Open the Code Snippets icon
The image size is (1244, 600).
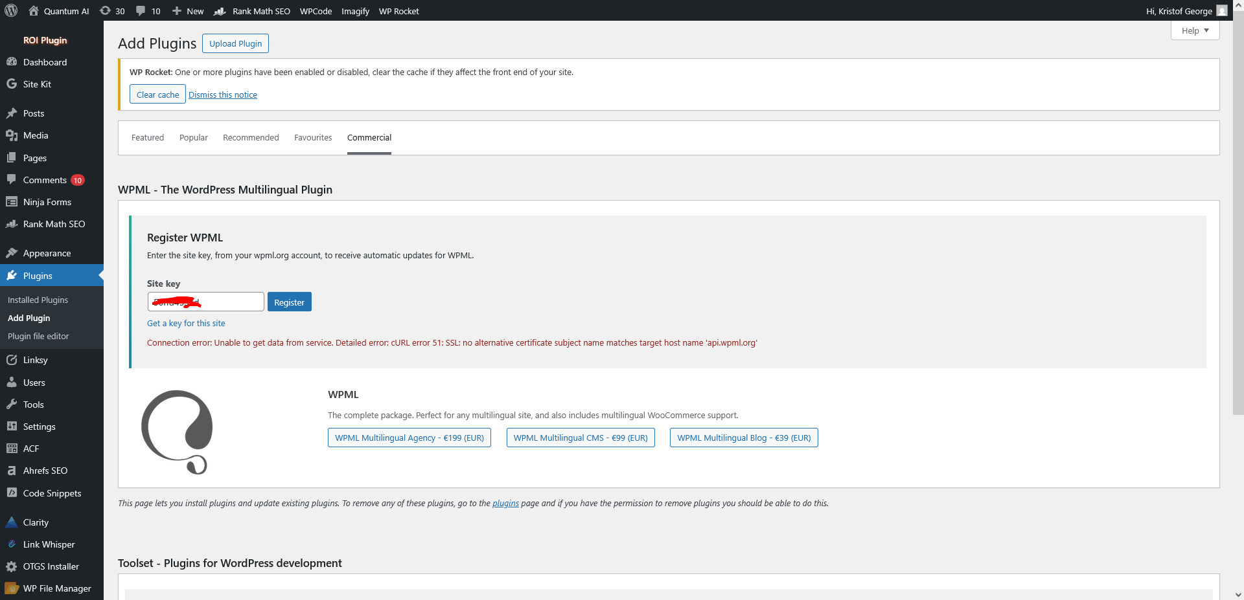12,493
